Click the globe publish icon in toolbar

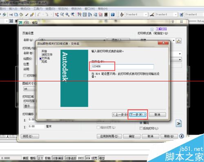point(4,14)
